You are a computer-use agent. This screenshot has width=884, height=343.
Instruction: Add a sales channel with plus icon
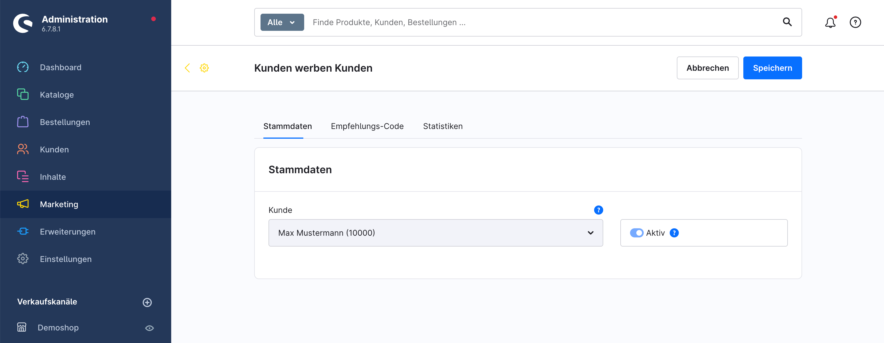pos(147,302)
